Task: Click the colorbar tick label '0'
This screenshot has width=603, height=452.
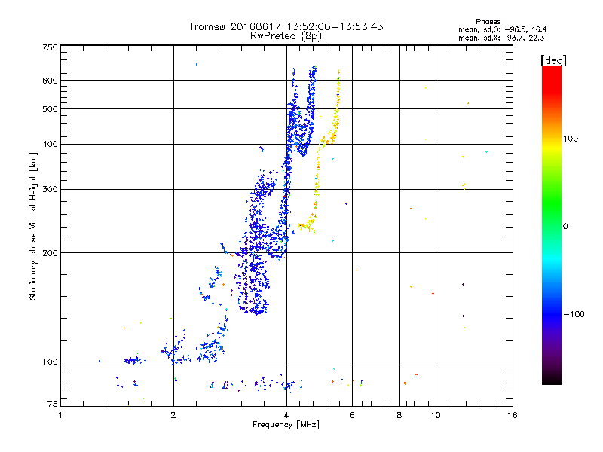Action: click(x=565, y=227)
